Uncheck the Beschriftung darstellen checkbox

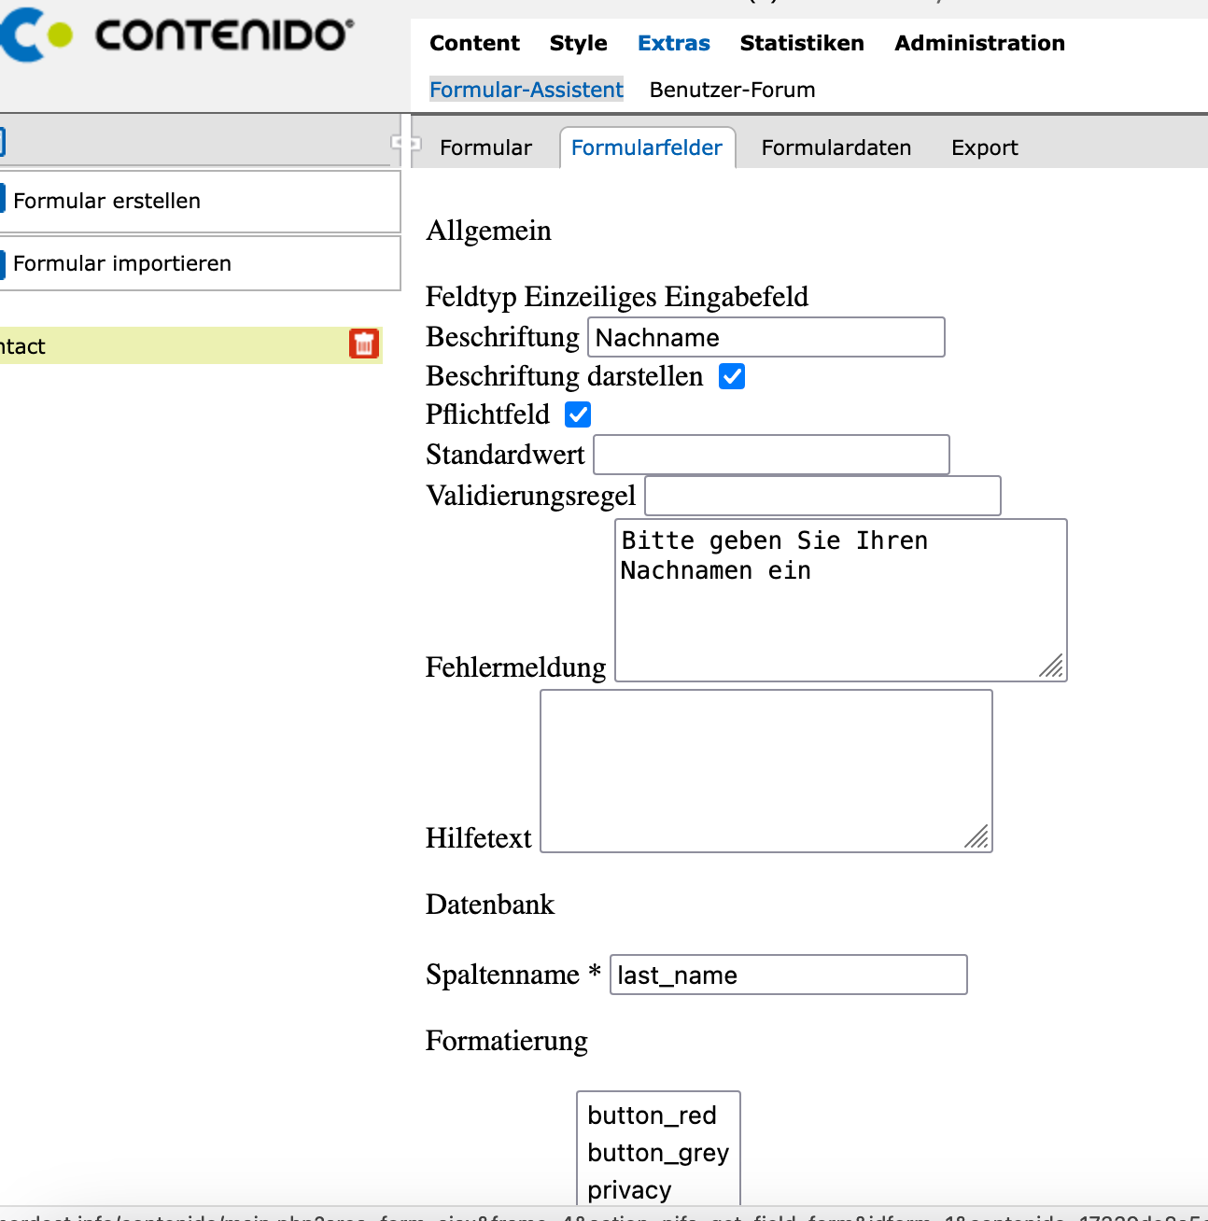pos(732,376)
